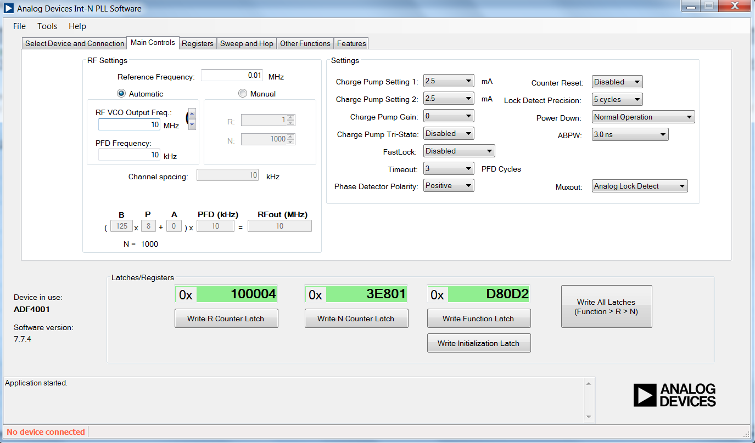755x443 pixels.
Task: Select the Manual radio button
Action: (x=243, y=94)
